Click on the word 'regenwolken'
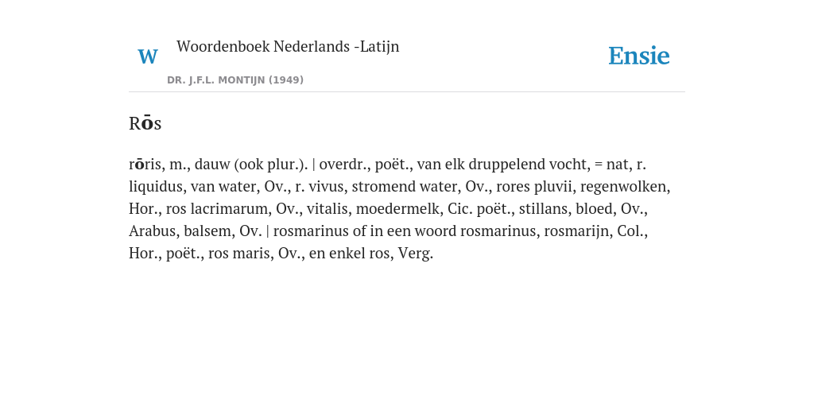 (x=625, y=187)
